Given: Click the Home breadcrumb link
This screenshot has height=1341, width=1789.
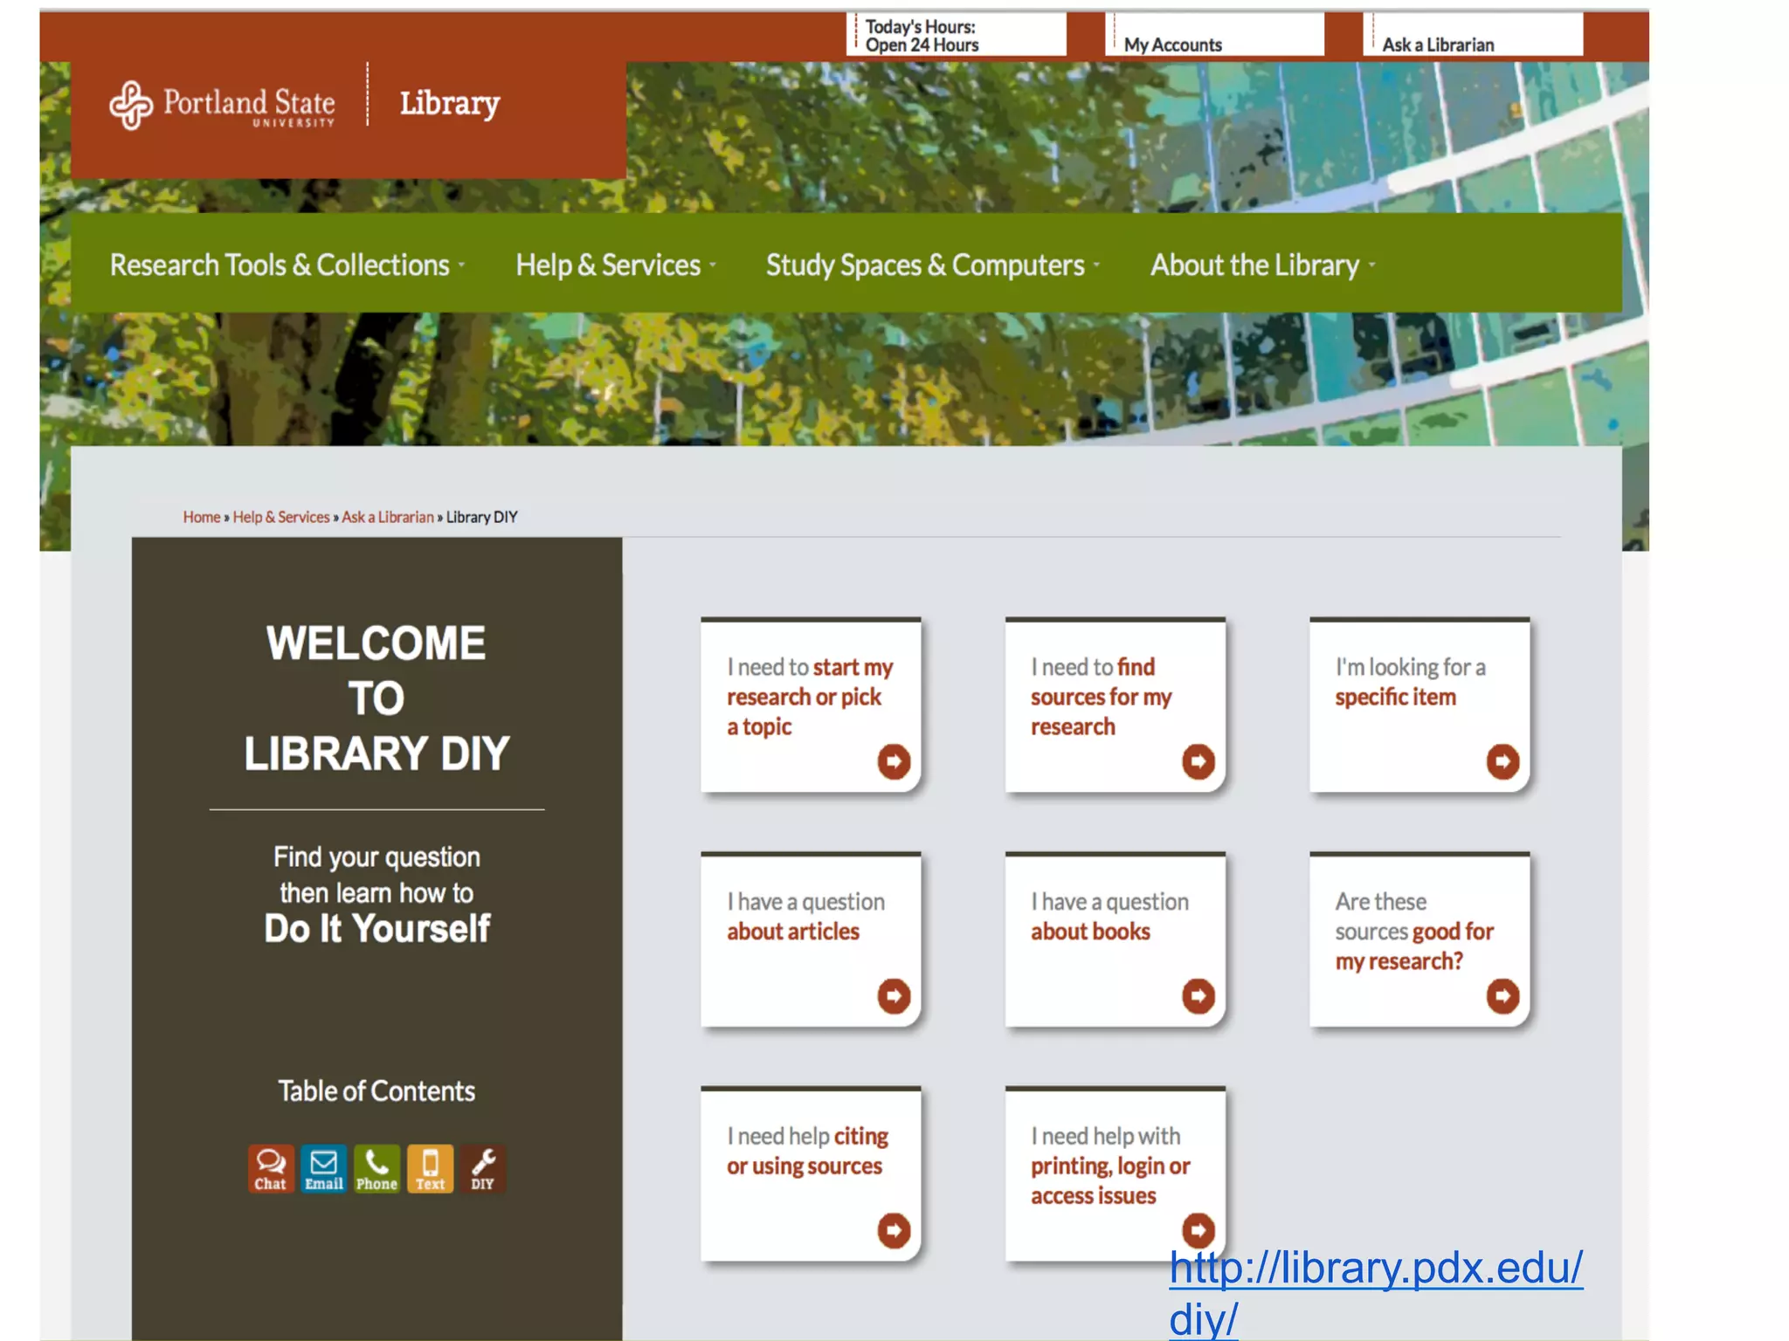Looking at the screenshot, I should point(201,517).
